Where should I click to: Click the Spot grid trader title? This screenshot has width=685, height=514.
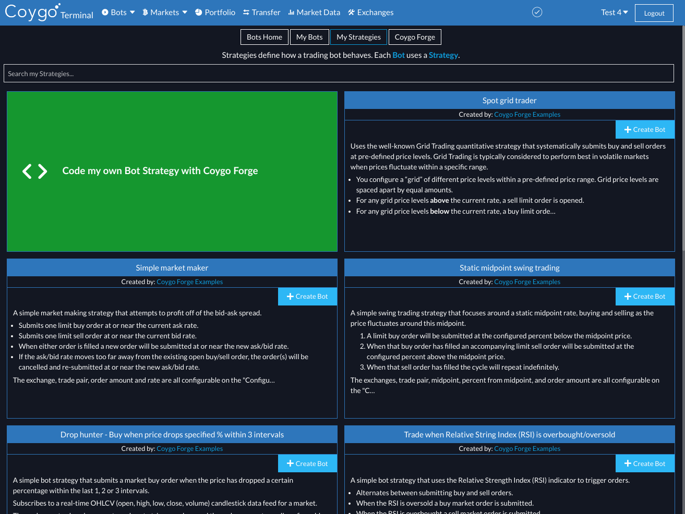click(x=510, y=101)
